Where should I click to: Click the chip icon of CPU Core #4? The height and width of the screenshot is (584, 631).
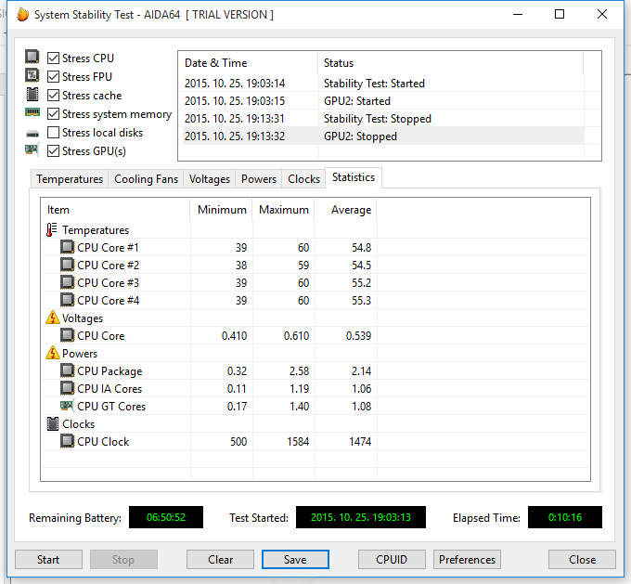point(67,301)
